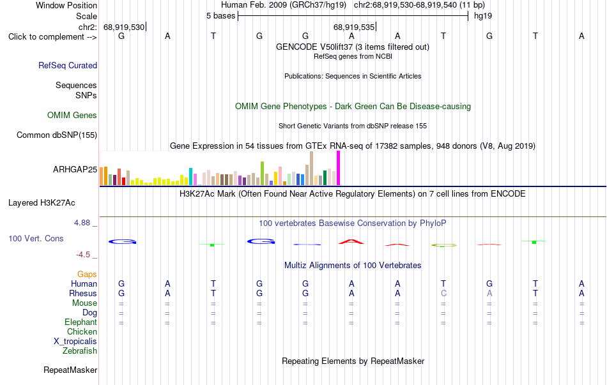Click the red 'A' PhyloP conservation logo
Screen dimensions: 607x385
click(351, 242)
